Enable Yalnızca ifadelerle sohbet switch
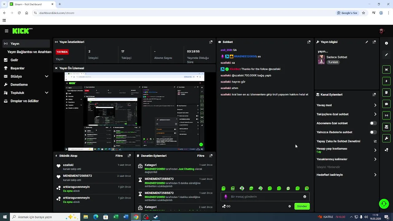 373,132
